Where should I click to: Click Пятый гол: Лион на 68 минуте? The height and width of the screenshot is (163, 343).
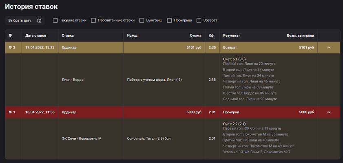(248, 87)
